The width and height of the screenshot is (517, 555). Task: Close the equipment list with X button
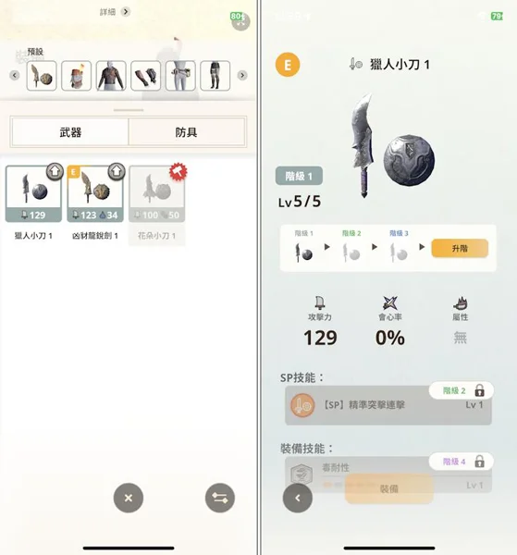(129, 498)
